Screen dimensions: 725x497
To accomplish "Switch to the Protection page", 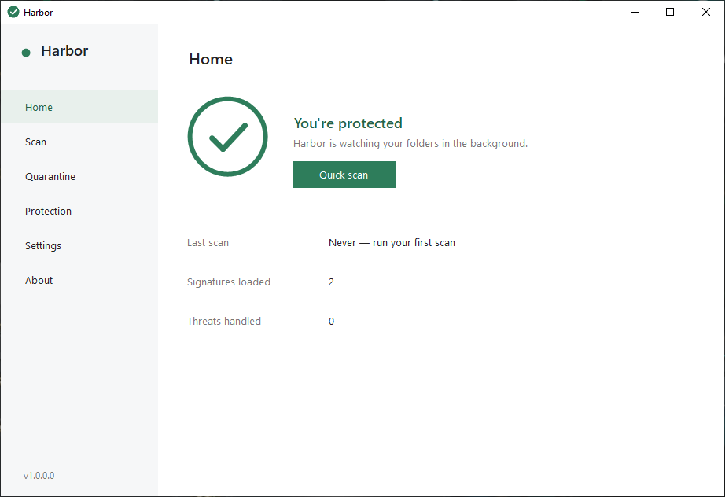I will pyautogui.click(x=79, y=212).
